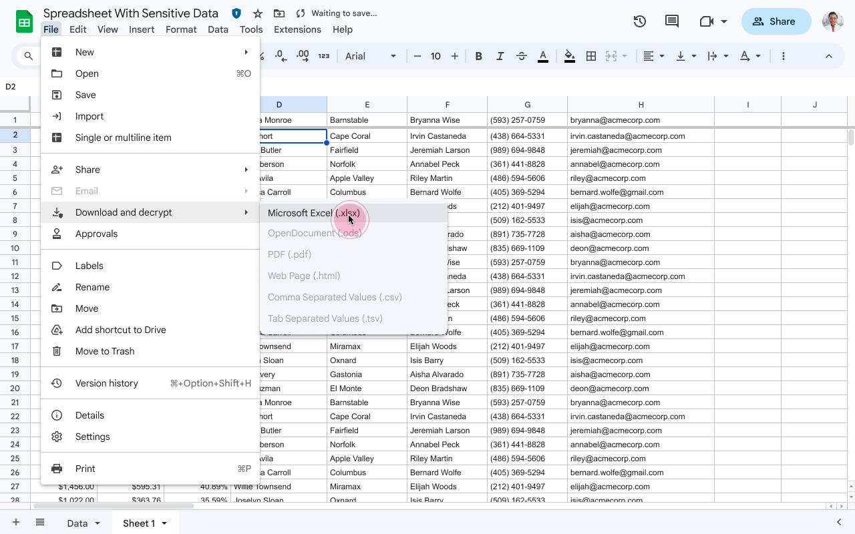Open the horizontal align dropdown
The height and width of the screenshot is (534, 855).
[x=653, y=56]
